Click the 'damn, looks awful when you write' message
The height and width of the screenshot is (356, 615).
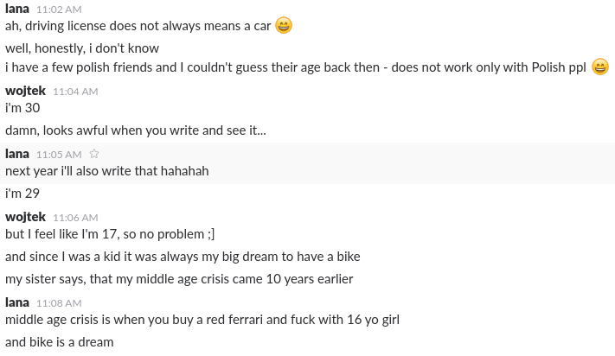coord(136,130)
